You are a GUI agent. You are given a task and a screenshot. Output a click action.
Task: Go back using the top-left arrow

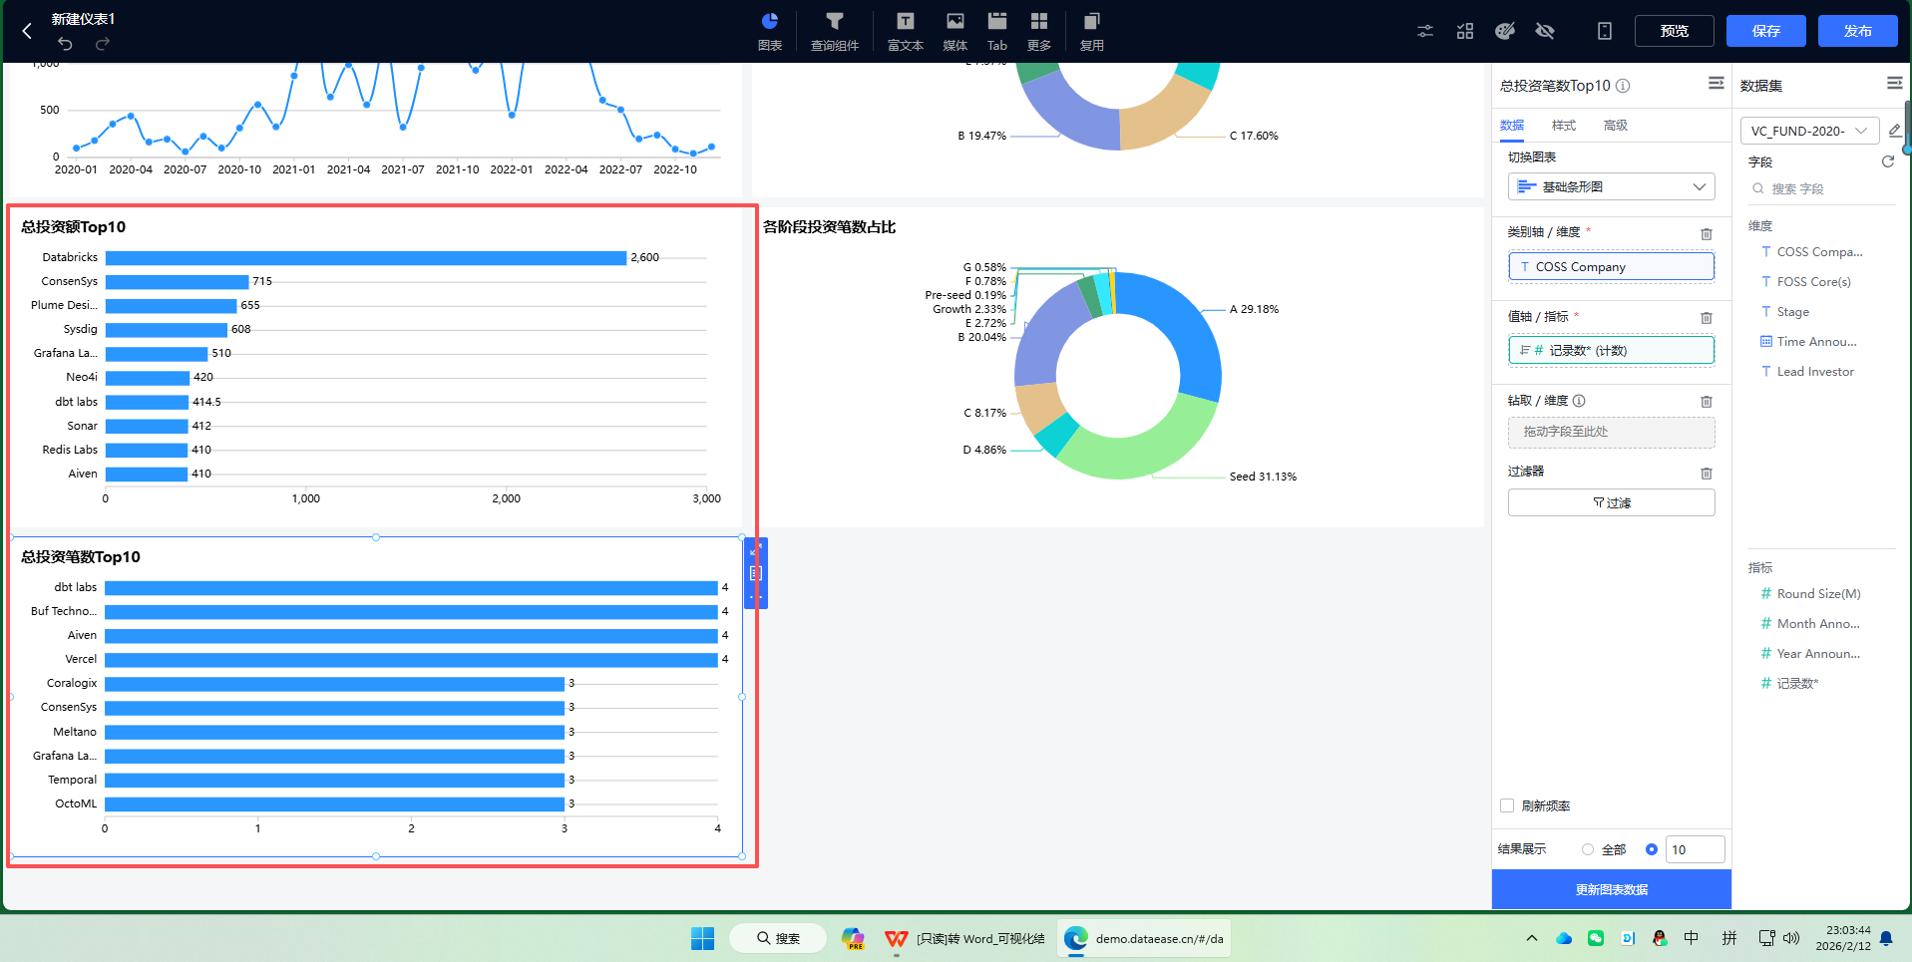tap(27, 31)
